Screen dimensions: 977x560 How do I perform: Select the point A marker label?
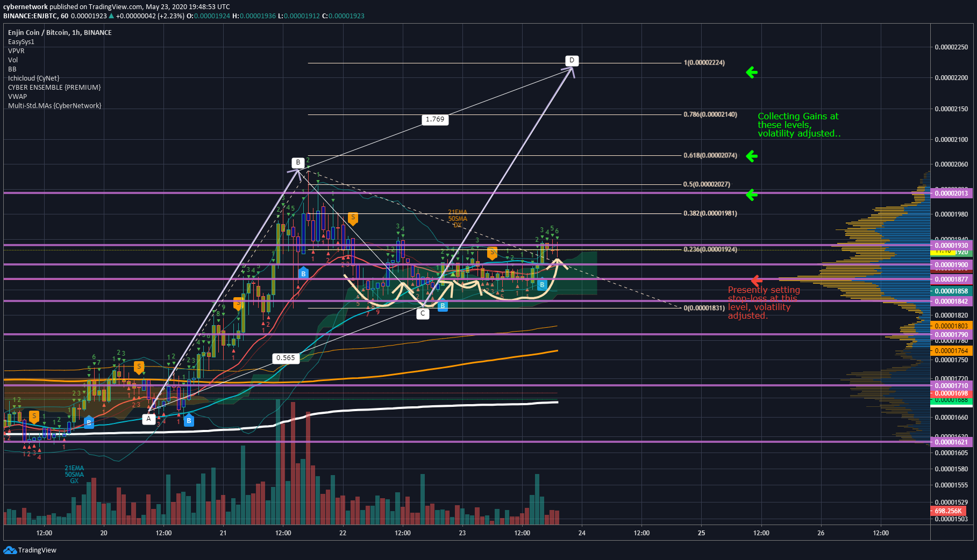149,419
